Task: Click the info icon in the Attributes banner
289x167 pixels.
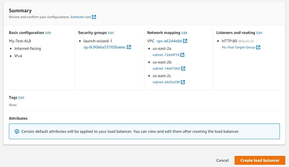Action: tap(17, 131)
